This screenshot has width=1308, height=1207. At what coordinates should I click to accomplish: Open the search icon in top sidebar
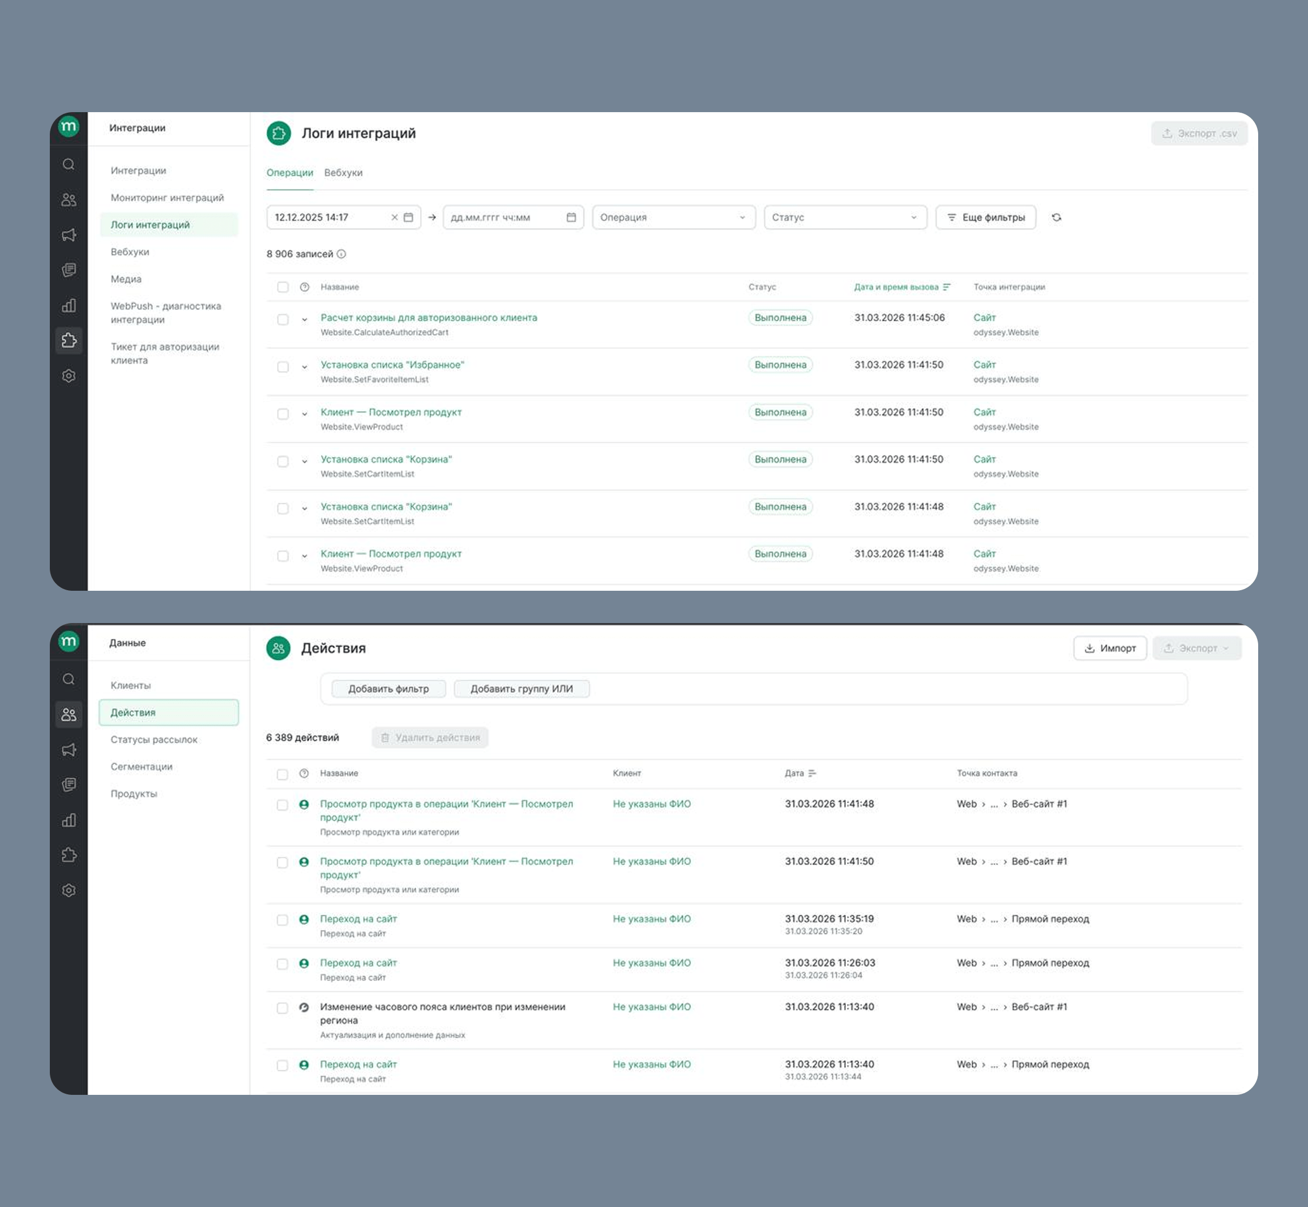(x=69, y=165)
